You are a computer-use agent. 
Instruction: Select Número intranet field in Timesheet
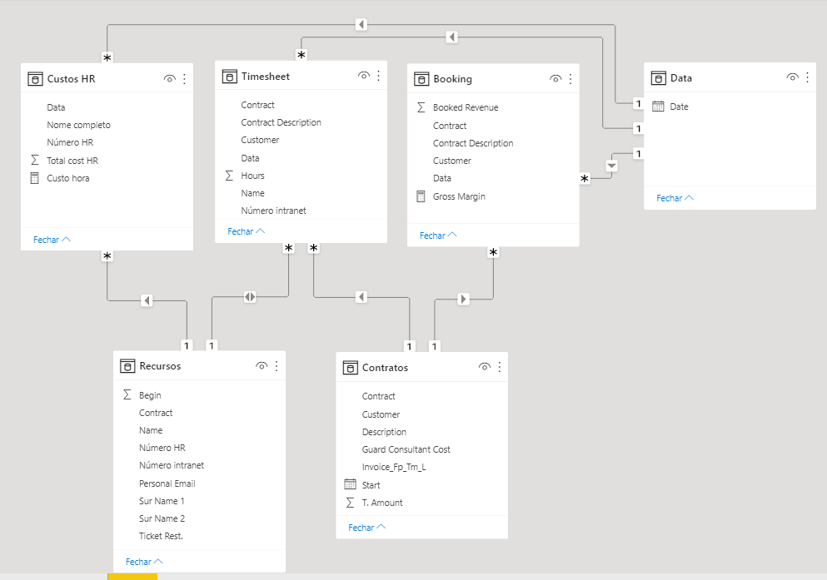pyautogui.click(x=273, y=211)
